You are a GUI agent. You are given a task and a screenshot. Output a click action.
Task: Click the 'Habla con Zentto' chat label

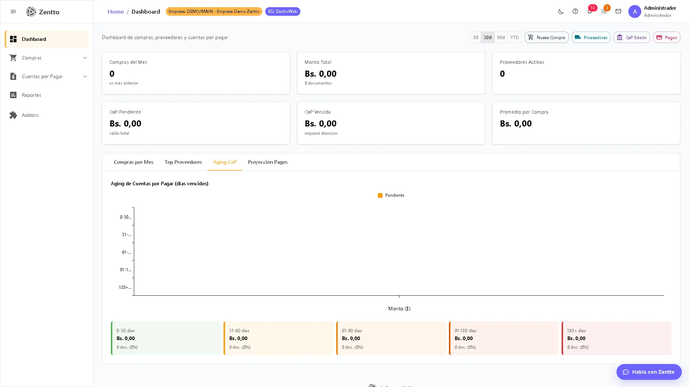click(x=653, y=372)
